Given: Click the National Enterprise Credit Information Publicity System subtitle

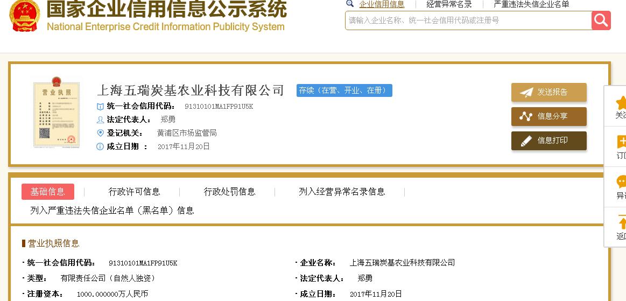Looking at the screenshot, I should 166,27.
